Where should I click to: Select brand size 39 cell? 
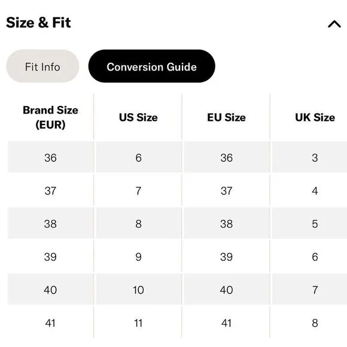50,256
